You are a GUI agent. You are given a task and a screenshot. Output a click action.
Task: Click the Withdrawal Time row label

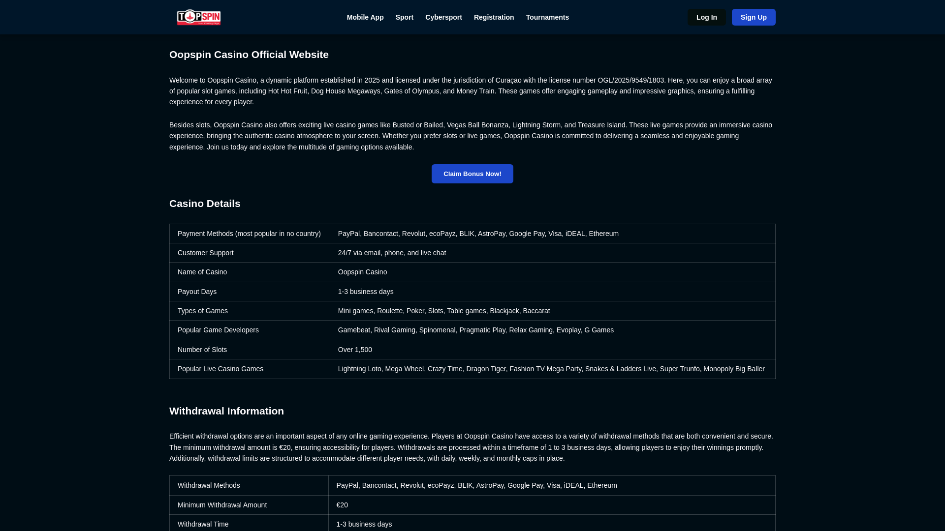click(x=249, y=523)
